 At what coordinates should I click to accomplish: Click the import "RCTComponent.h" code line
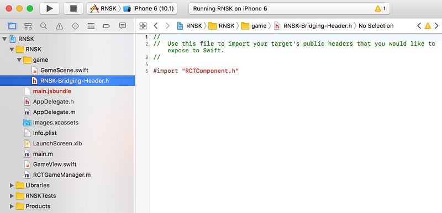click(x=196, y=71)
